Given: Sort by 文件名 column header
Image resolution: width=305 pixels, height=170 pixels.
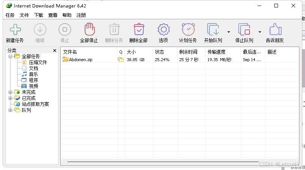Looking at the screenshot, I should 89,52.
